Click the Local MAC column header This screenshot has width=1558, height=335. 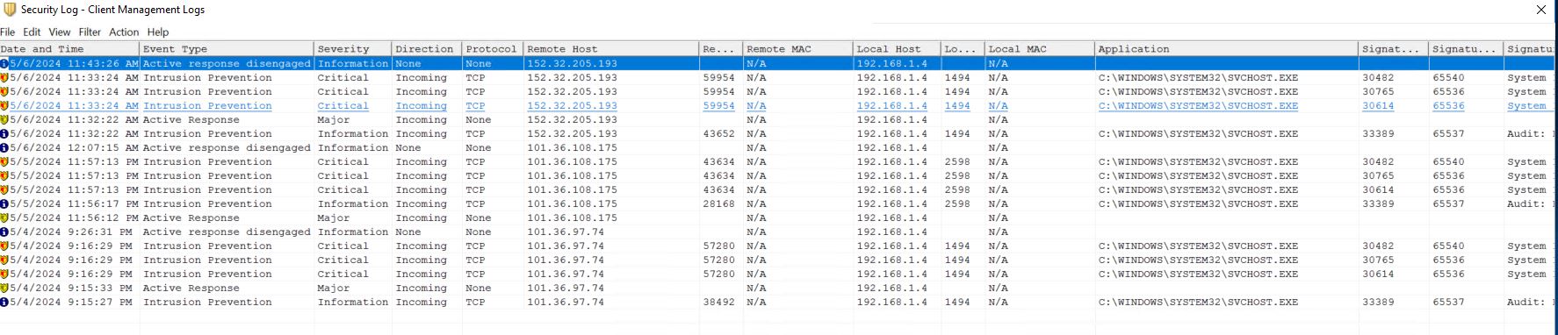(x=1040, y=49)
